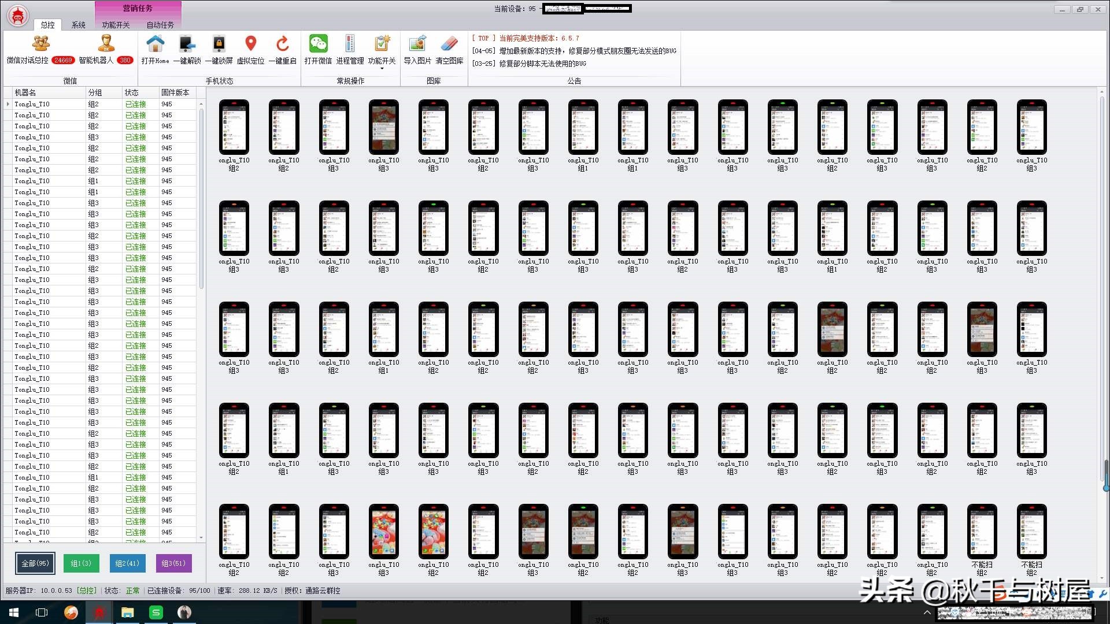Click 一键重启 restart icon
The width and height of the screenshot is (1110, 624).
(x=282, y=50)
